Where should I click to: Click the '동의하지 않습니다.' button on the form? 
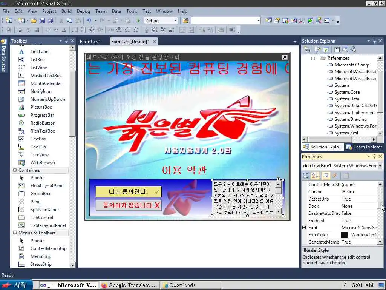tap(129, 205)
